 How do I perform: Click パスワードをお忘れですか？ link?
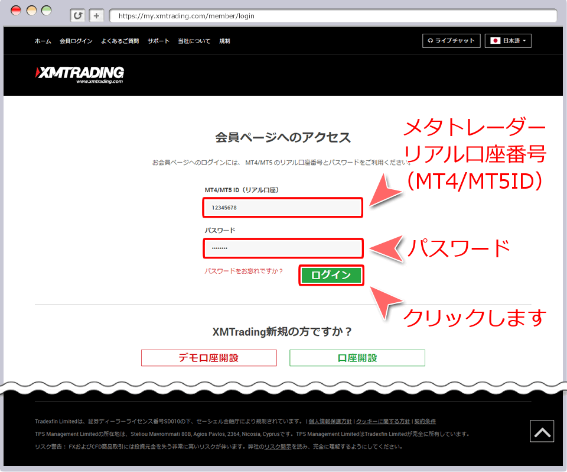(244, 271)
